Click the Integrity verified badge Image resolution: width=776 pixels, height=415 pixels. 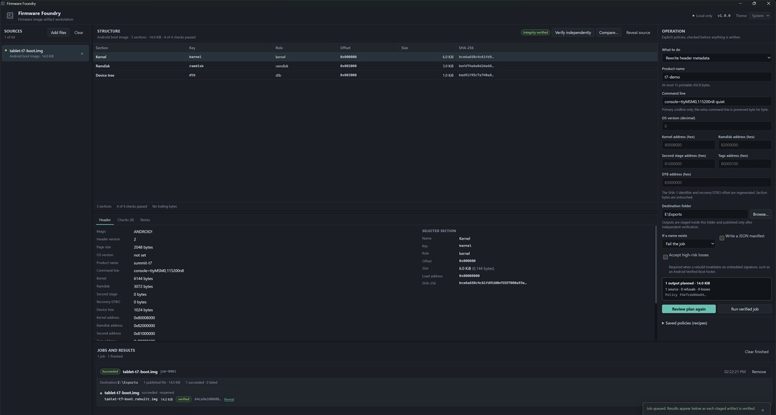point(535,33)
